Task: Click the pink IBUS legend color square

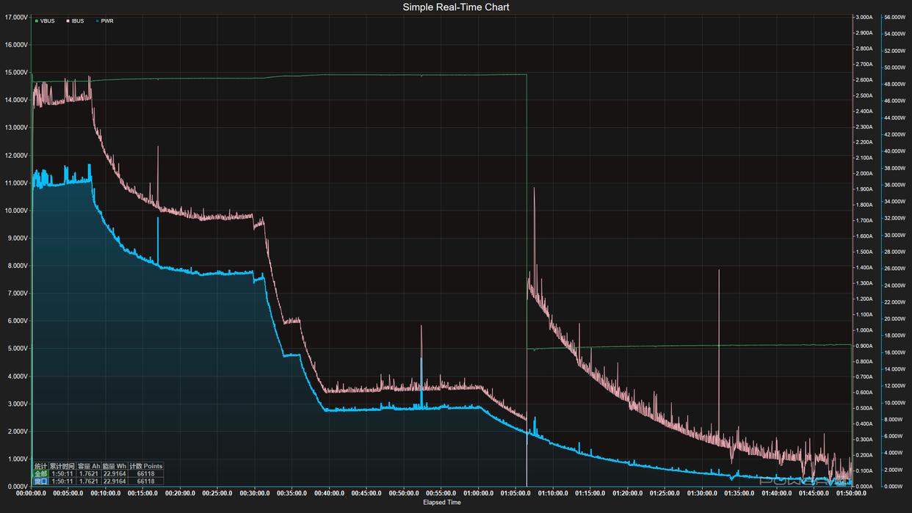Action: pyautogui.click(x=68, y=21)
